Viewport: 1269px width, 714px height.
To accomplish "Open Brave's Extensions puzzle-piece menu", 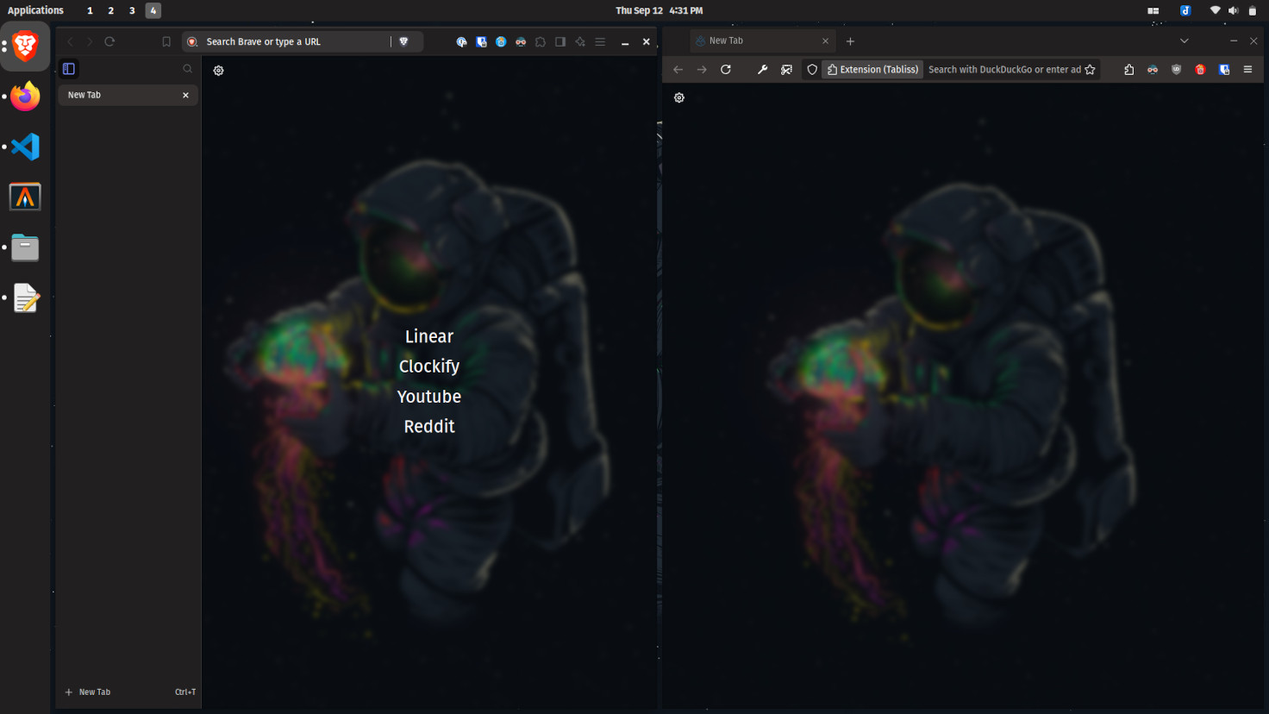I will click(x=541, y=41).
